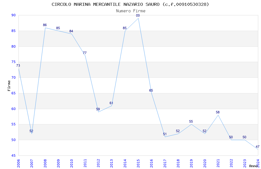
Task: Click the 'Anno' horizontal axis label
Action: [x=253, y=166]
